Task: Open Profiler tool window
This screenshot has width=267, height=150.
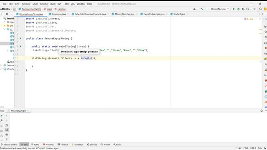Action: pyautogui.click(x=105, y=145)
